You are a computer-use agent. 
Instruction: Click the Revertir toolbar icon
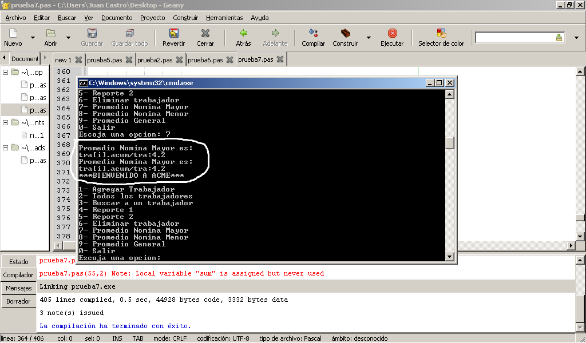tap(173, 33)
